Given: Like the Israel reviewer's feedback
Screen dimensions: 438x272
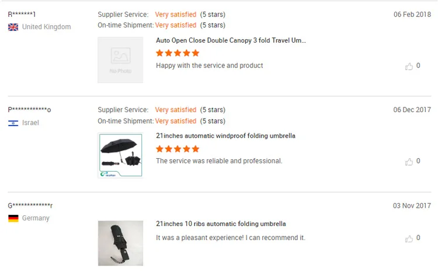Looking at the screenshot, I should point(409,162).
